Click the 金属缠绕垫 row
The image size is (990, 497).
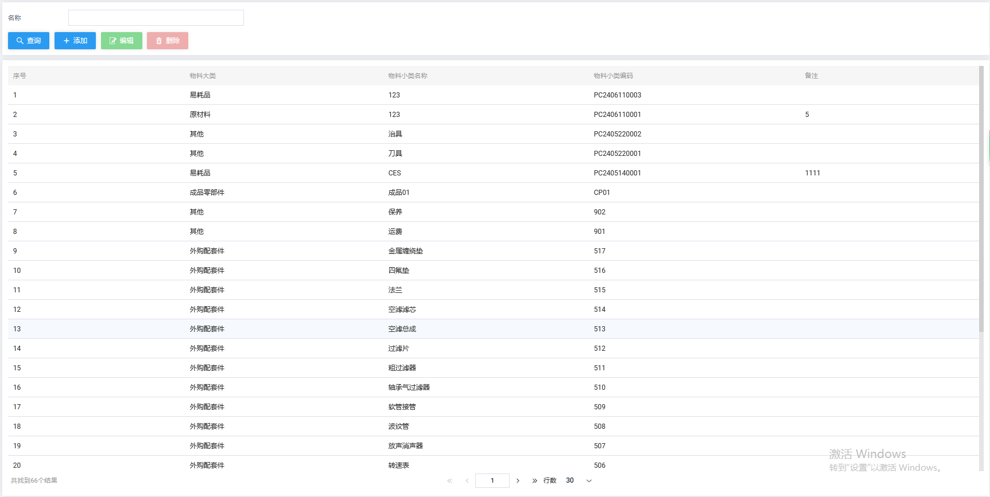point(405,251)
